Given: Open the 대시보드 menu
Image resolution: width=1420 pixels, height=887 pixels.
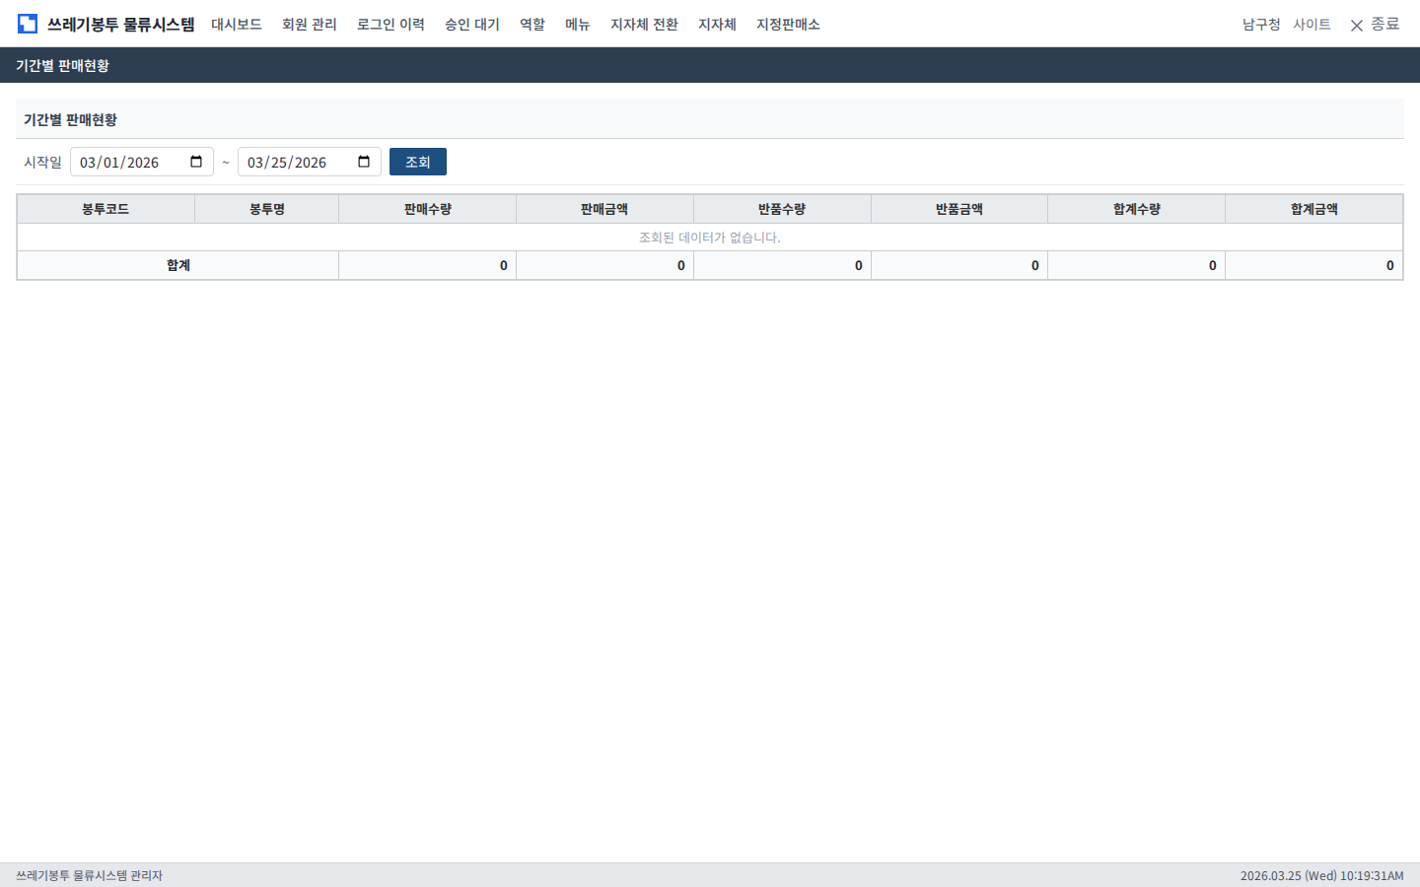Looking at the screenshot, I should click(237, 24).
